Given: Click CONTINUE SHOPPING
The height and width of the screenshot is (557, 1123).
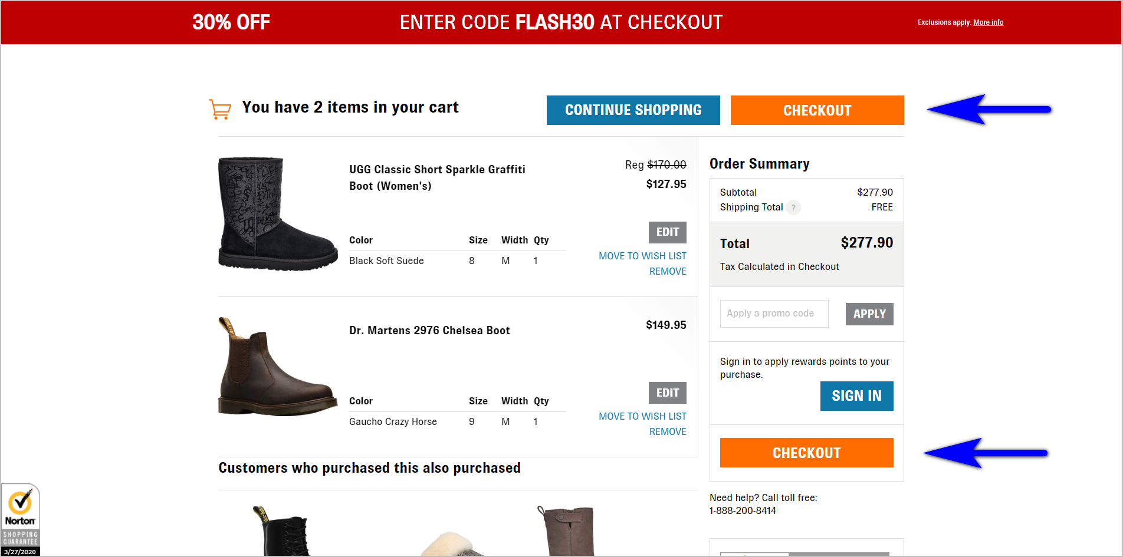Looking at the screenshot, I should (x=633, y=110).
